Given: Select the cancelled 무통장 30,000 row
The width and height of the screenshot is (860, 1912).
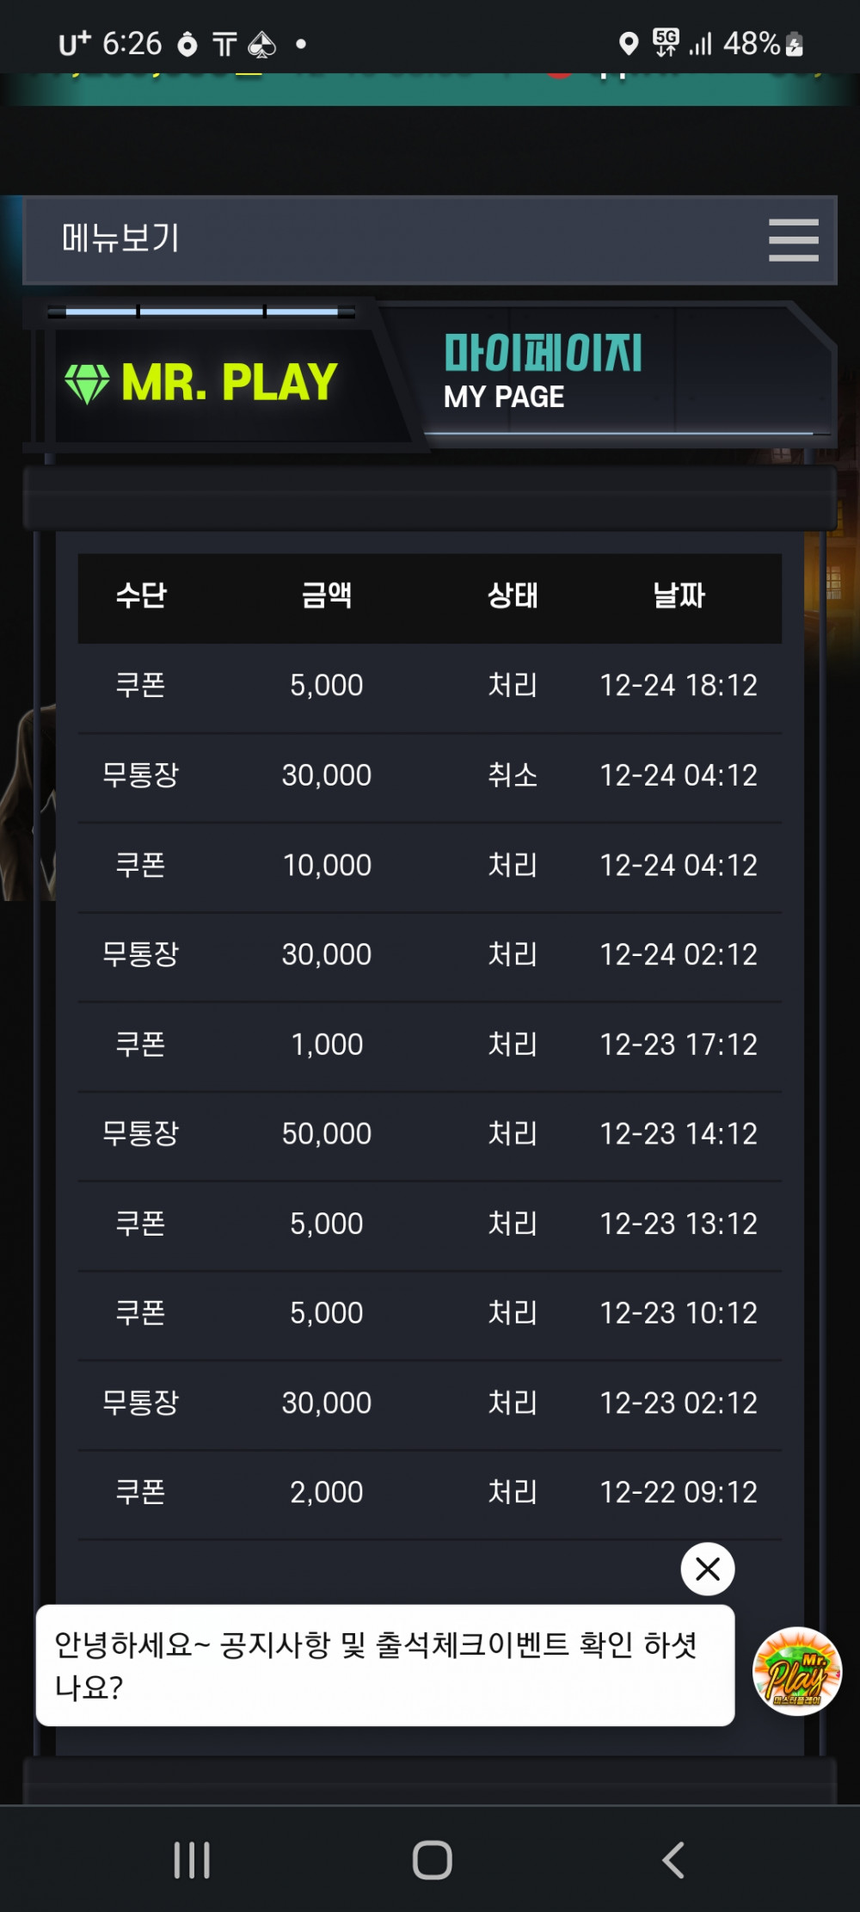Looking at the screenshot, I should coord(430,775).
